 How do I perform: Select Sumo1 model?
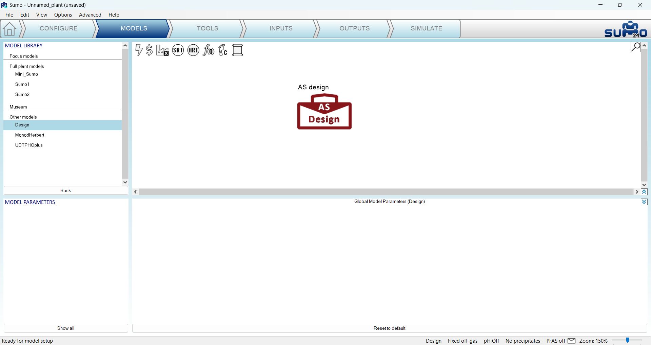[62, 85]
